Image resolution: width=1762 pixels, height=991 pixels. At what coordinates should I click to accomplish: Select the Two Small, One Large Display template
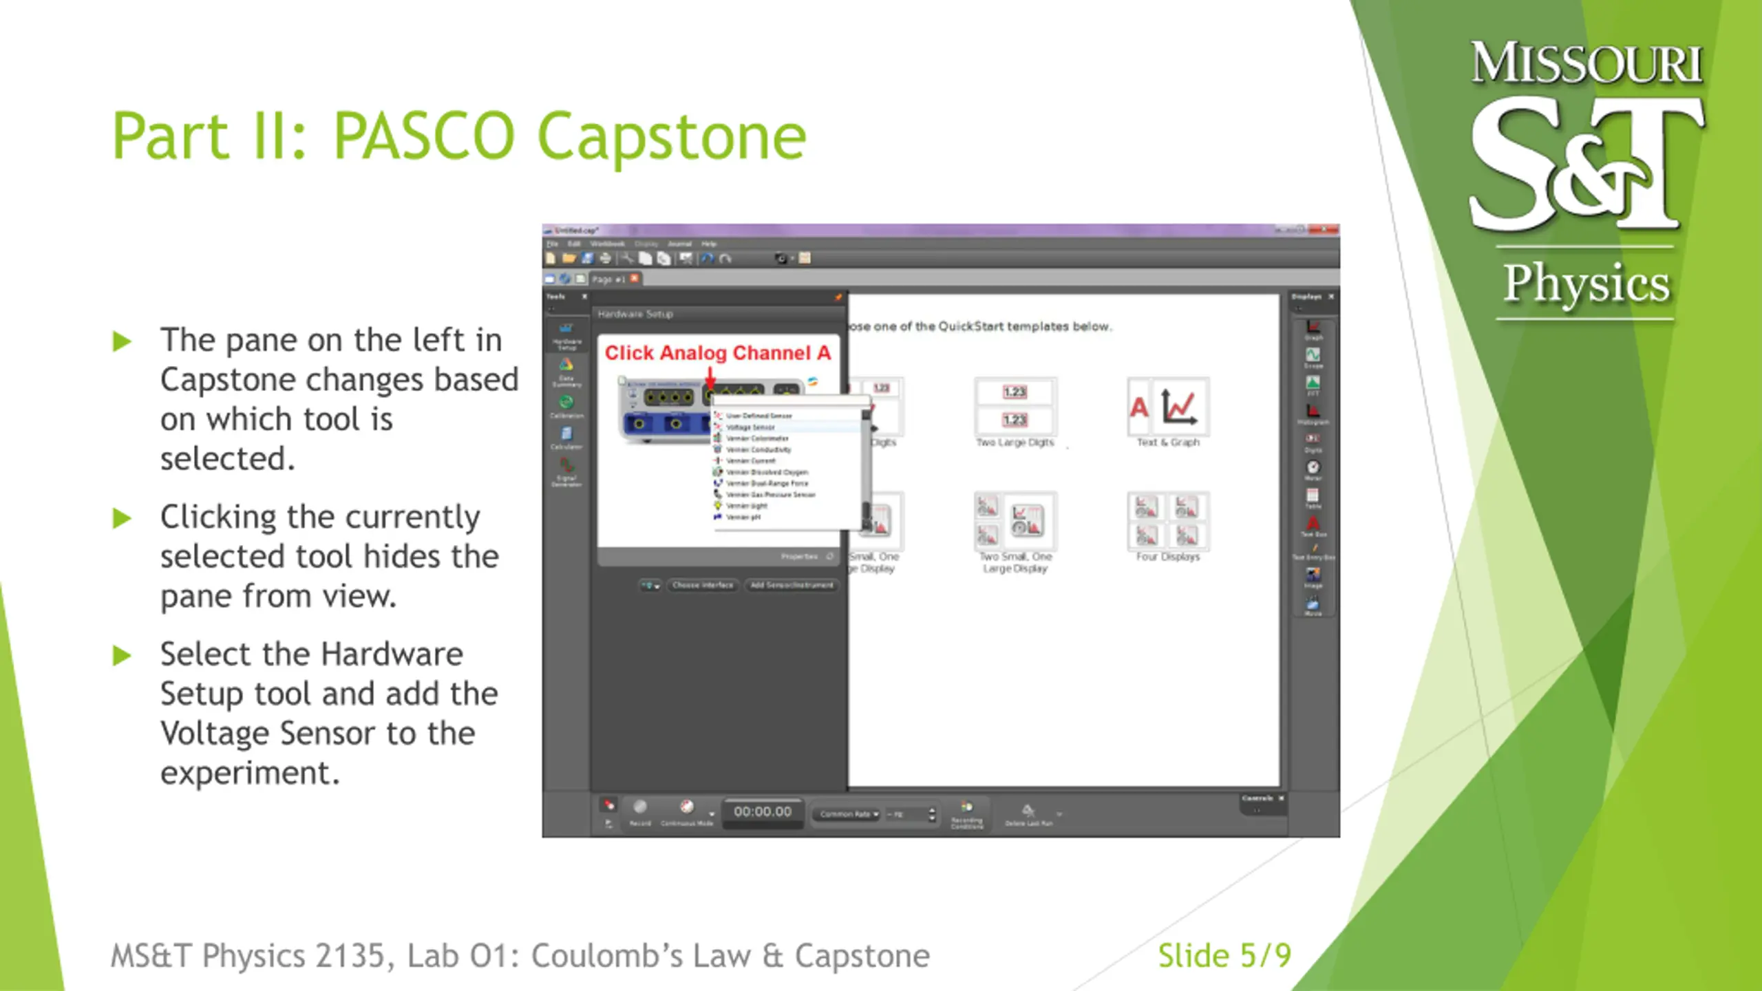[x=1015, y=533]
